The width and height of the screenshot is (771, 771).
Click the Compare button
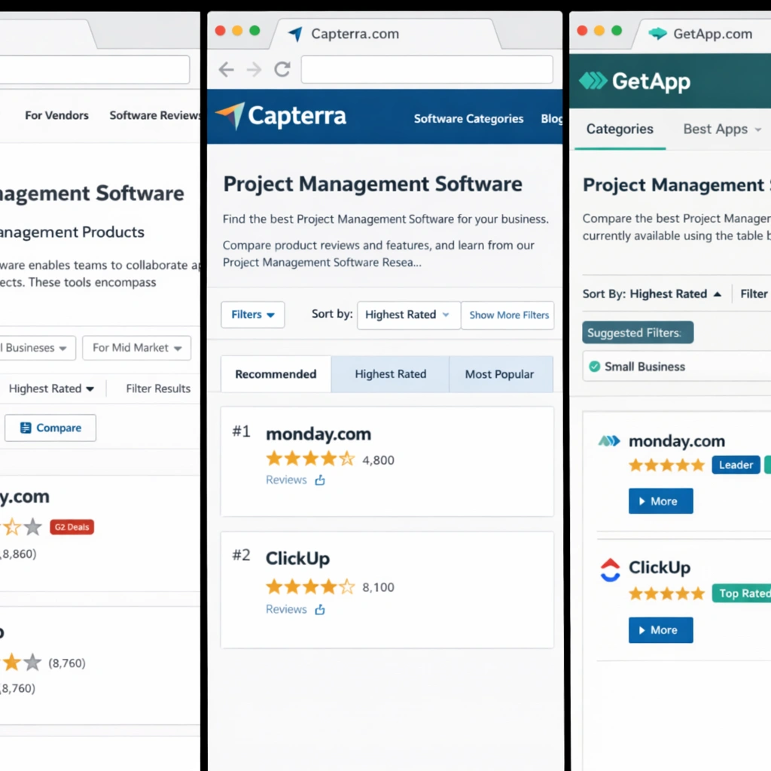pyautogui.click(x=50, y=428)
